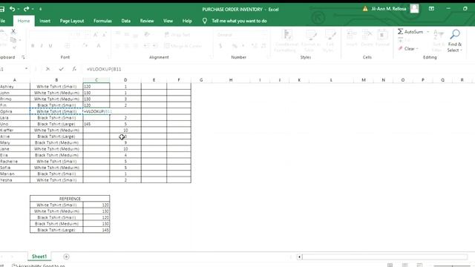This screenshot has width=475, height=267.
Task: Click the Increase Font Size icon
Action: 96,35
